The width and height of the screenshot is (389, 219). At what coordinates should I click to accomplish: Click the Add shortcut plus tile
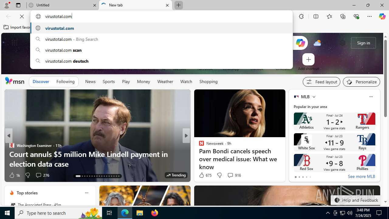pos(308,60)
